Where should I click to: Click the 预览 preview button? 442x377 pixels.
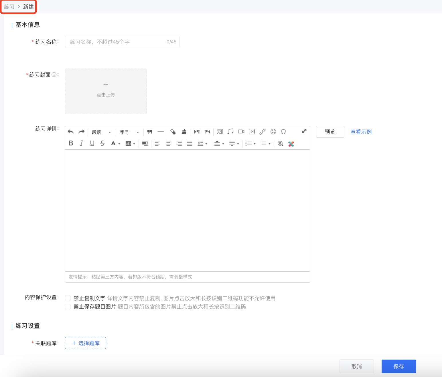click(x=330, y=132)
